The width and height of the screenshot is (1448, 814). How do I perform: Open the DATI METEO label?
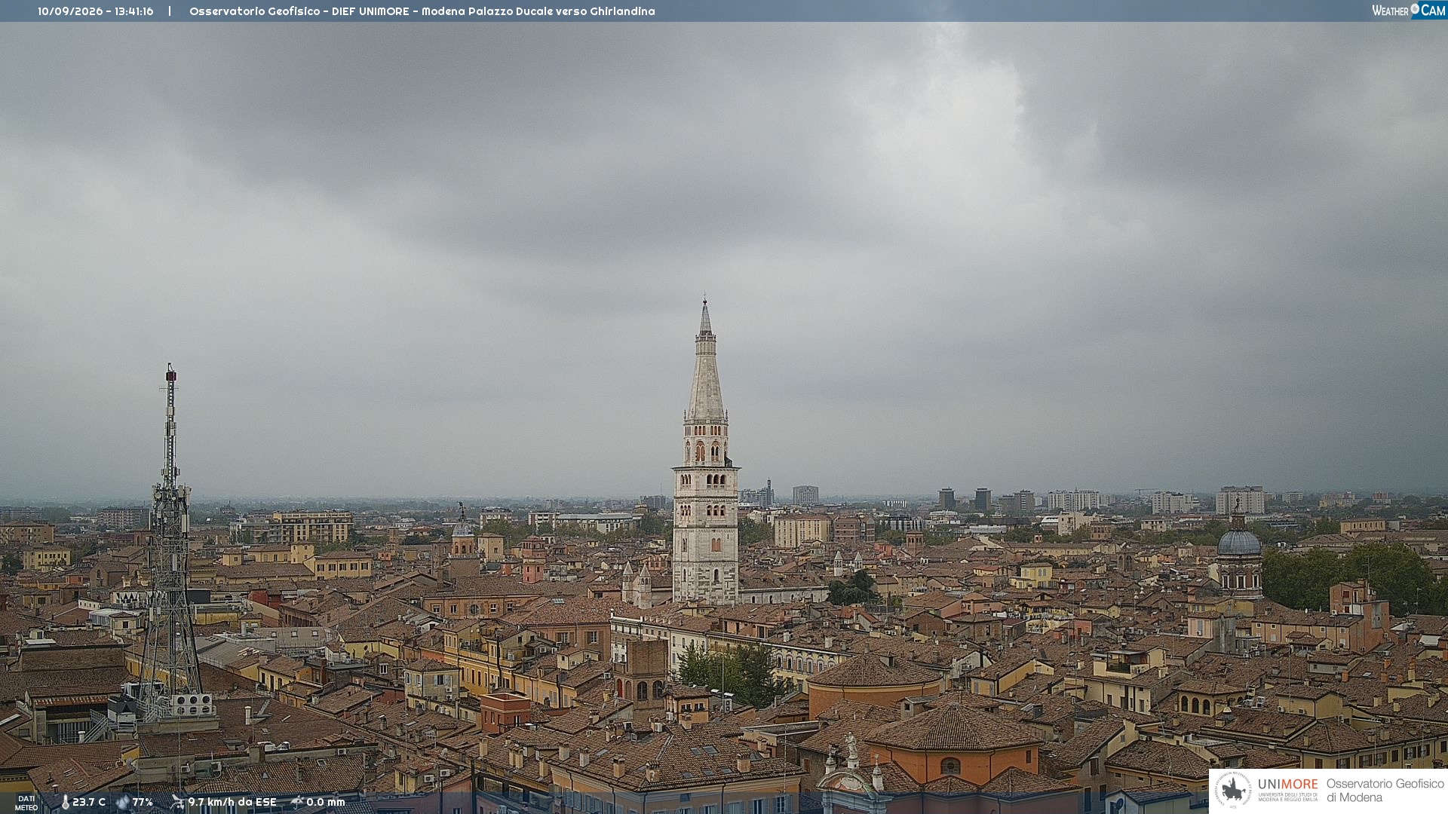(x=26, y=803)
